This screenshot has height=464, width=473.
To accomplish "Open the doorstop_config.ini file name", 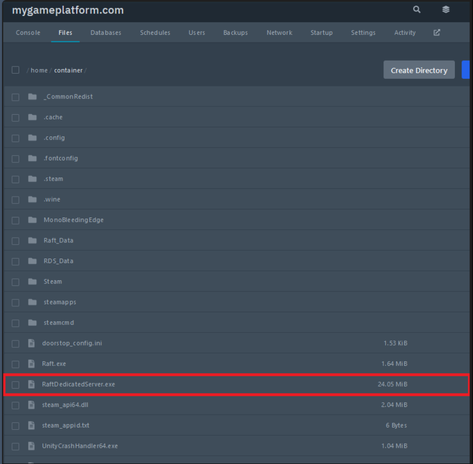I will [x=72, y=343].
